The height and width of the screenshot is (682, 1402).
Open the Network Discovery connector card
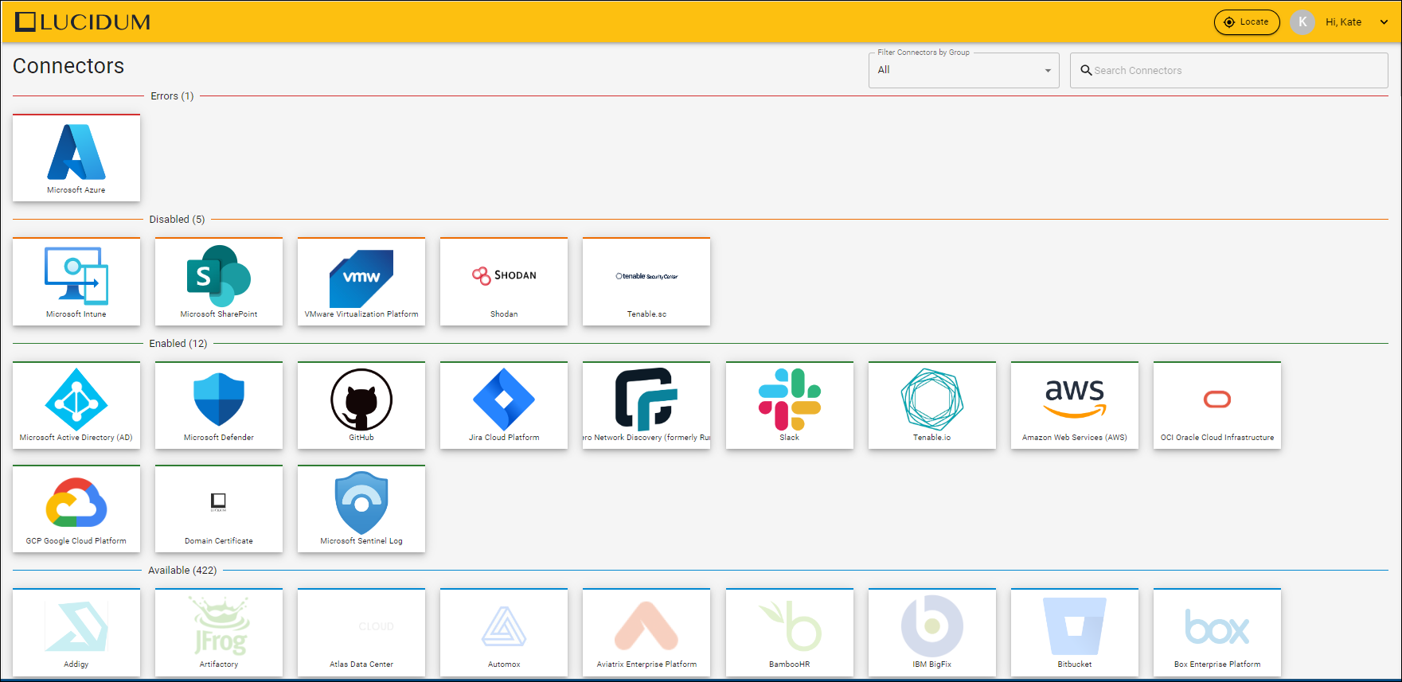646,405
